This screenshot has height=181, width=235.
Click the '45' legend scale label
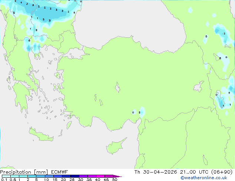[x=106, y=180]
